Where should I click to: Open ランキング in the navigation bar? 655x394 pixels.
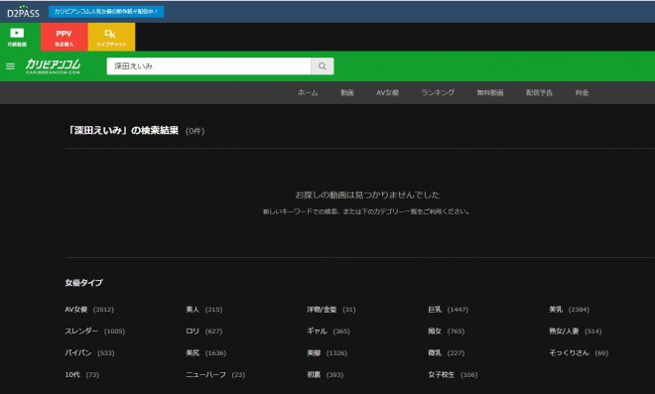click(x=438, y=92)
